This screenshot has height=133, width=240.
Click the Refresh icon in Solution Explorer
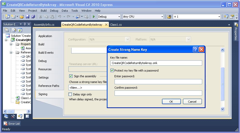20,30
